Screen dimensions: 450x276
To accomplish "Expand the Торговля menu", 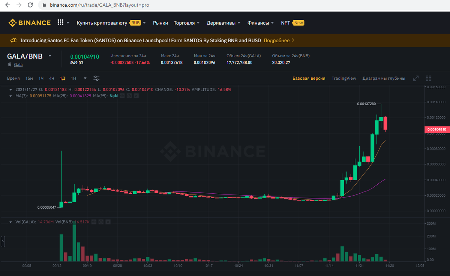I will point(187,23).
